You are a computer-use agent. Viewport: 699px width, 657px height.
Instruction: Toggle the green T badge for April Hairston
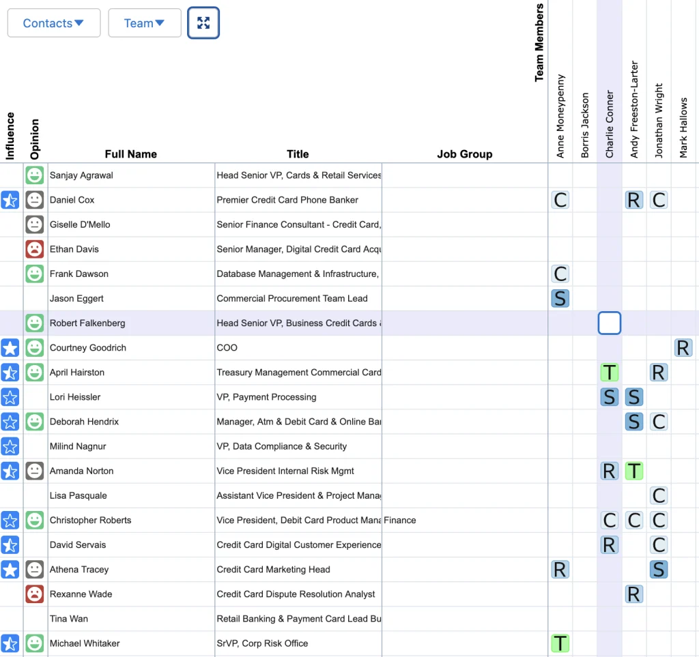(610, 373)
